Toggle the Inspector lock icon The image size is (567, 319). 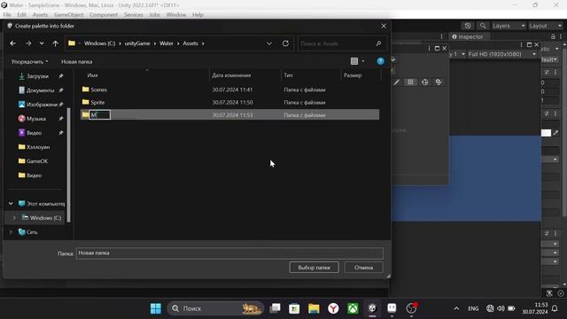(553, 36)
